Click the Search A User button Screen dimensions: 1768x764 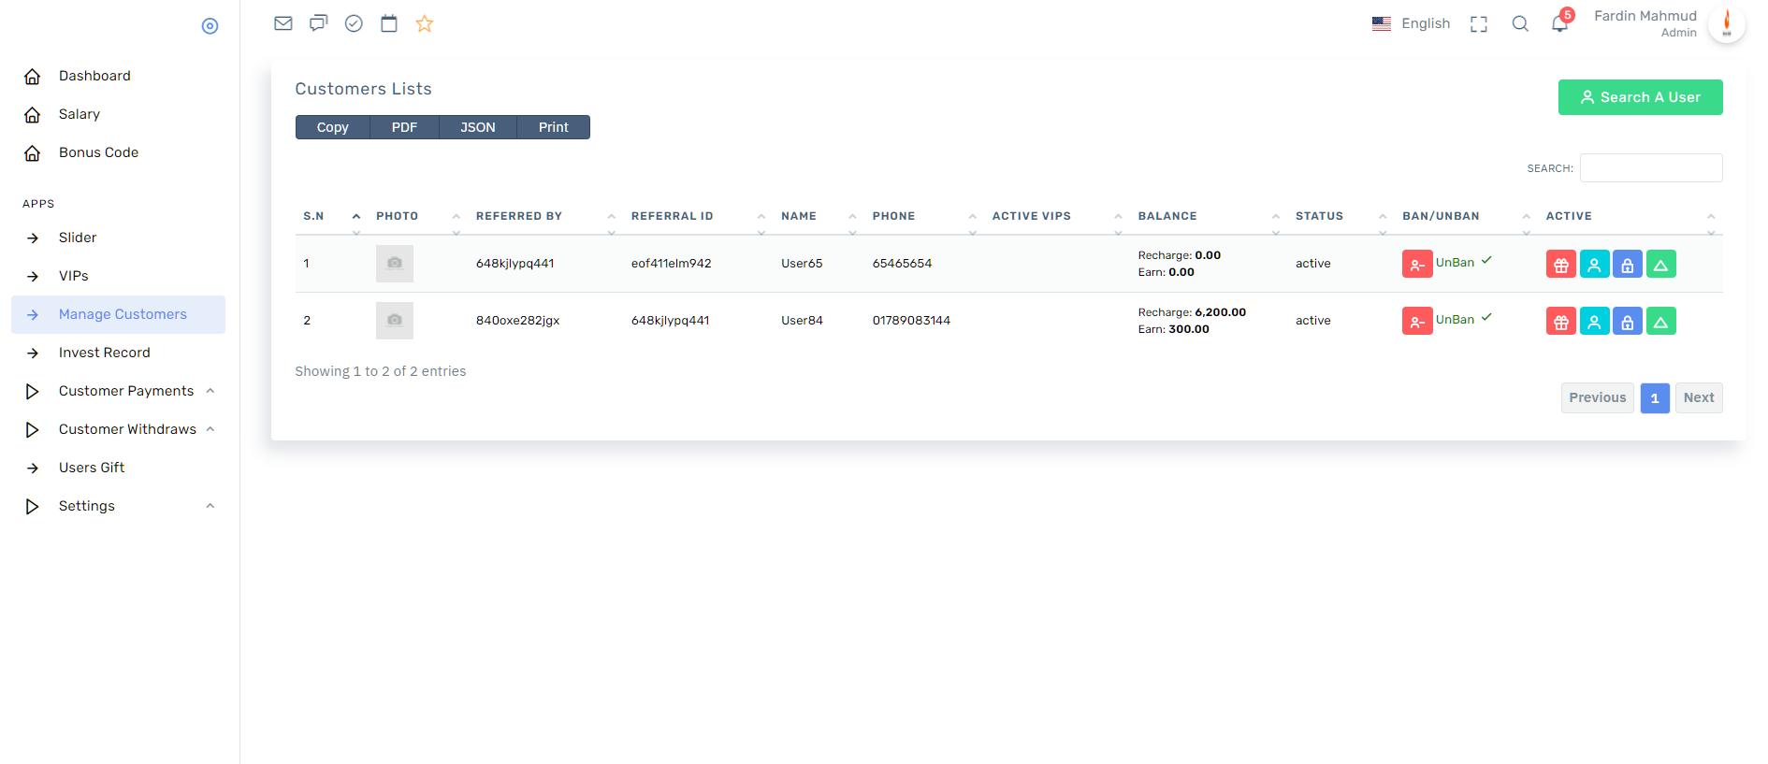(1640, 97)
